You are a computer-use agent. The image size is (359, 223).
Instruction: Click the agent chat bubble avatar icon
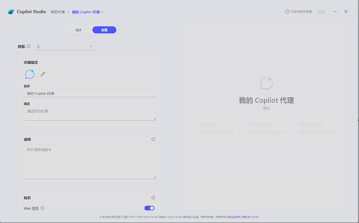tap(30, 75)
